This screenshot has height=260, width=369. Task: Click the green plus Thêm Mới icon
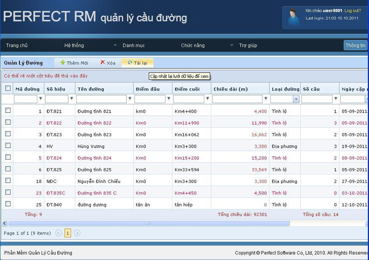pos(63,62)
